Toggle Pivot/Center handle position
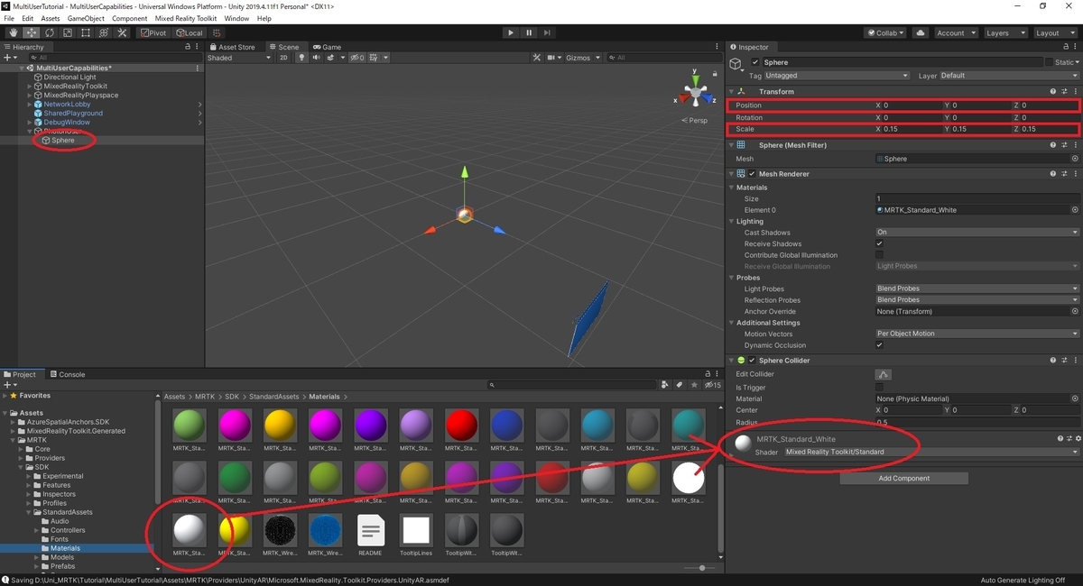The height and width of the screenshot is (586, 1083). pos(153,32)
